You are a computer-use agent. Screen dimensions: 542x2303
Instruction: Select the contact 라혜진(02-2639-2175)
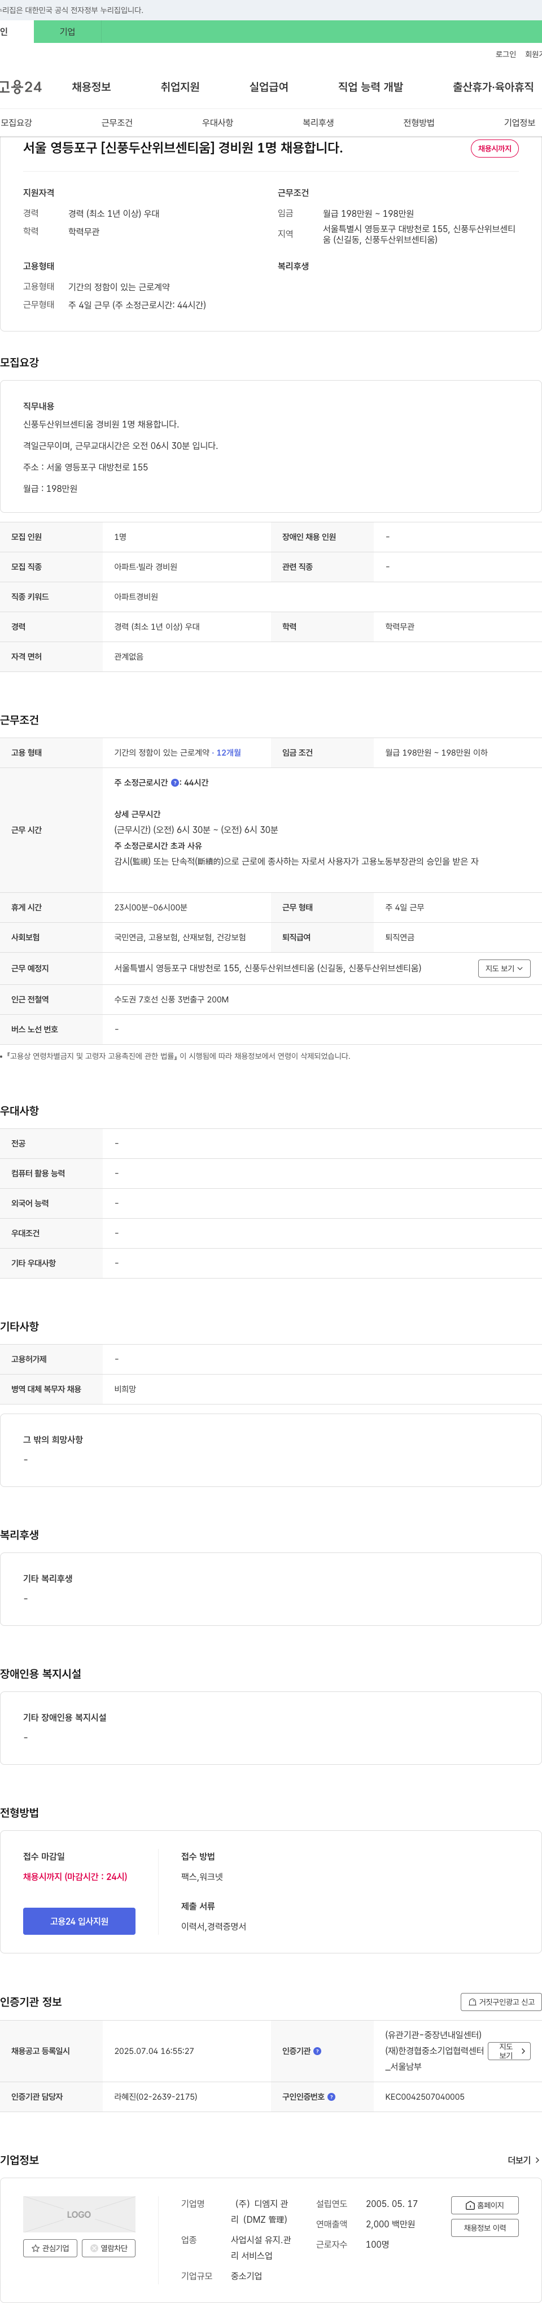coord(156,2096)
